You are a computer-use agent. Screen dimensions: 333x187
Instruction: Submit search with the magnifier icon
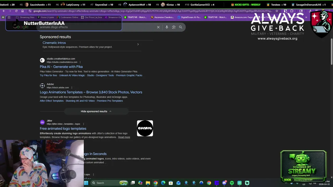181,27
